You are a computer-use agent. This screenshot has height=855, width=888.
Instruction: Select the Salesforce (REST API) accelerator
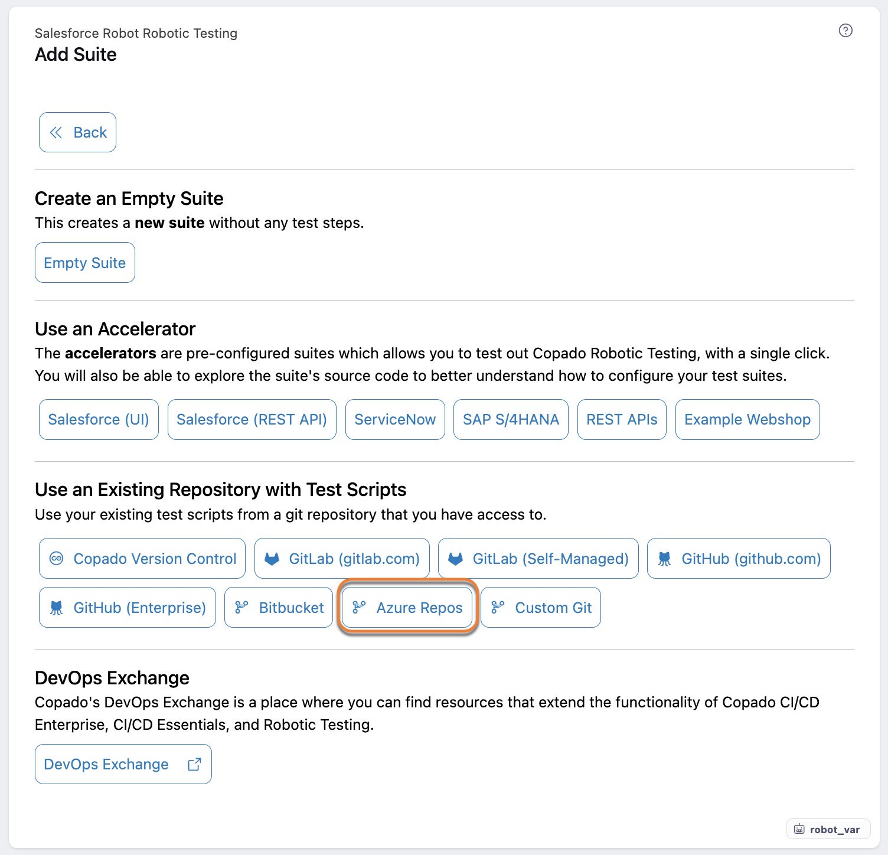[252, 420]
